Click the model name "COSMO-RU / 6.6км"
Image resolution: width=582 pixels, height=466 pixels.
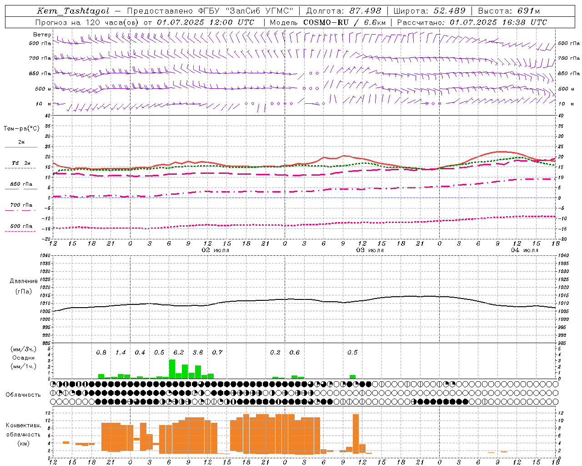345,22
